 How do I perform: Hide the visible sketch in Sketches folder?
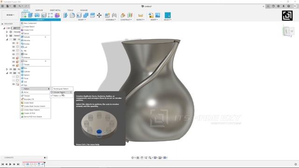14,84
